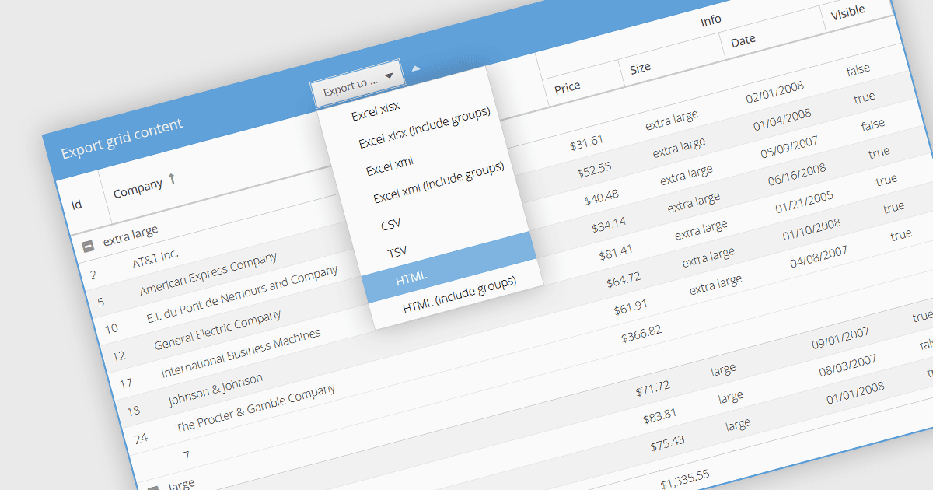Click the Size column header
The width and height of the screenshot is (933, 490).
(x=640, y=68)
